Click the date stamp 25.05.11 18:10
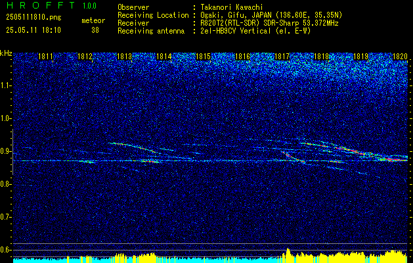 tap(33, 30)
